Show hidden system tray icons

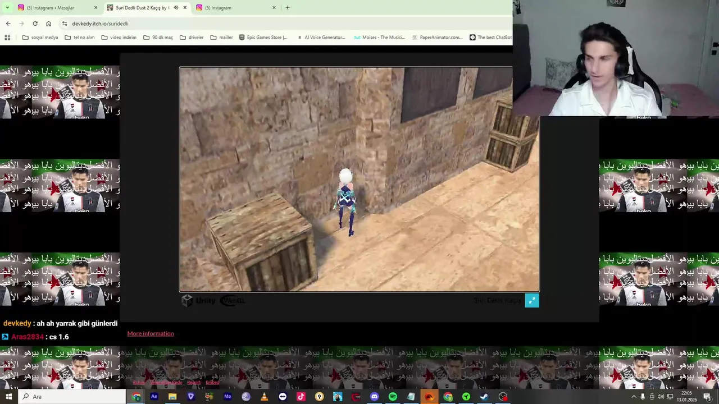pos(634,397)
